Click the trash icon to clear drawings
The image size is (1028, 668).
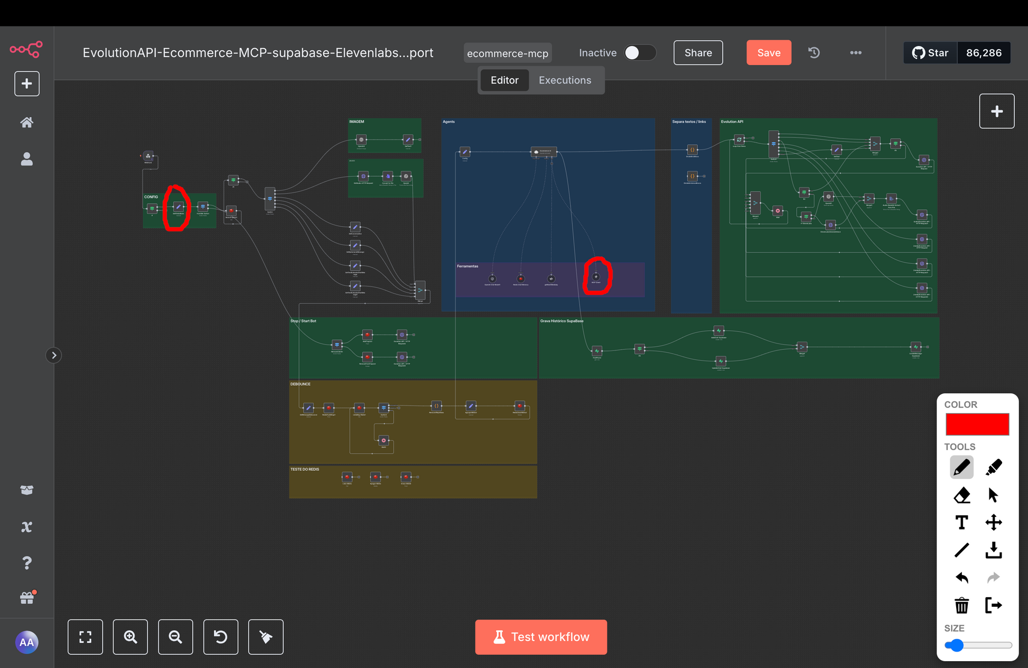click(x=961, y=605)
